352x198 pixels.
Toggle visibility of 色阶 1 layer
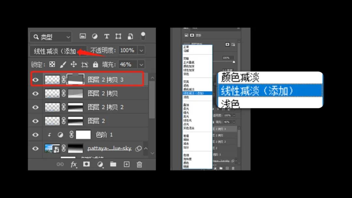(36, 135)
